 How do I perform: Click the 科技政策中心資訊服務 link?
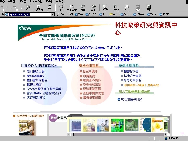pyautogui.click(x=30, y=116)
